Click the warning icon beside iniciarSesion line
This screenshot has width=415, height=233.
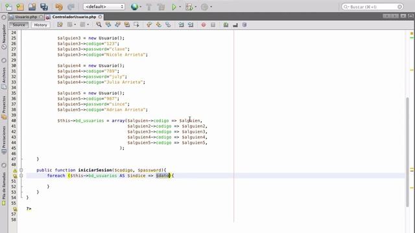(x=15, y=170)
